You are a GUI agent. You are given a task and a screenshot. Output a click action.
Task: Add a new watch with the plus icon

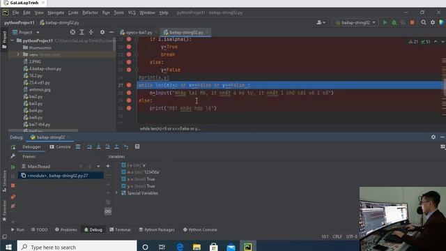(108, 166)
